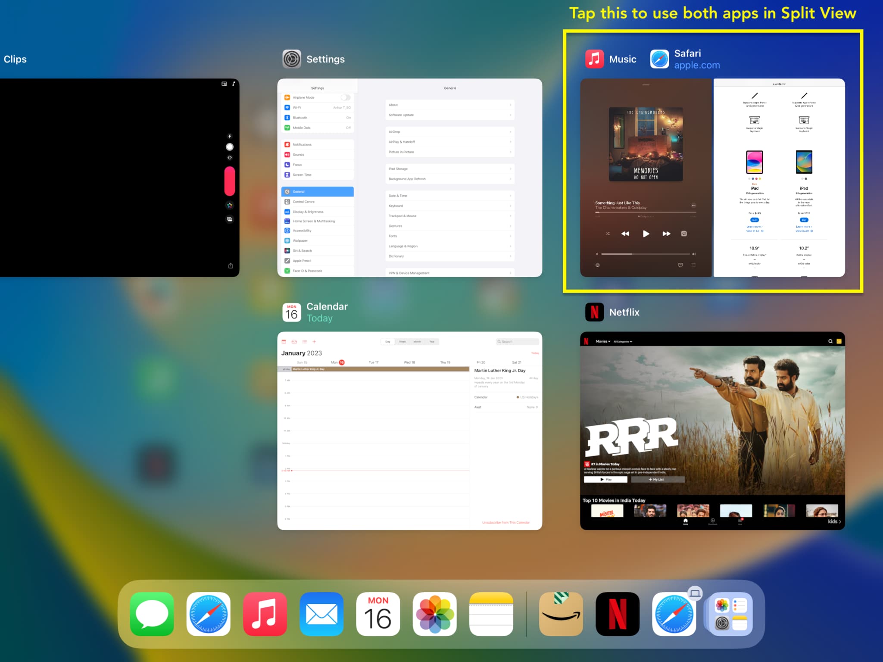The height and width of the screenshot is (662, 883).
Task: Tap the red record button in Clips
Action: pos(230,181)
